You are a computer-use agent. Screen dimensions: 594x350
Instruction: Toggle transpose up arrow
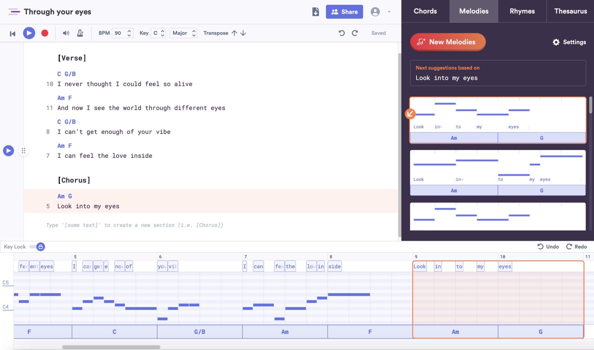pyautogui.click(x=234, y=33)
